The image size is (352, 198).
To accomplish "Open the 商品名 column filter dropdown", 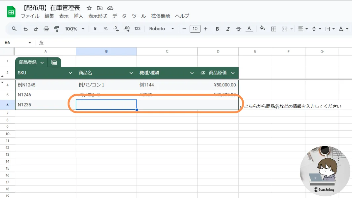I will tap(131, 73).
